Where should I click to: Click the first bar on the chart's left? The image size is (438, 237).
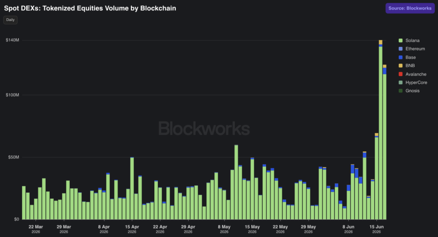pyautogui.click(x=24, y=203)
